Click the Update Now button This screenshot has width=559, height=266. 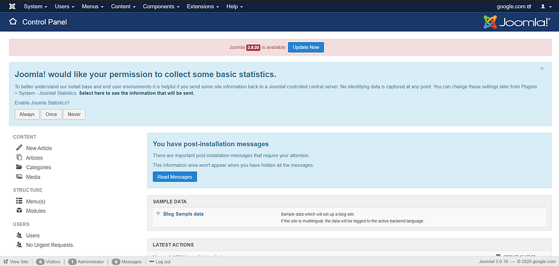click(306, 47)
